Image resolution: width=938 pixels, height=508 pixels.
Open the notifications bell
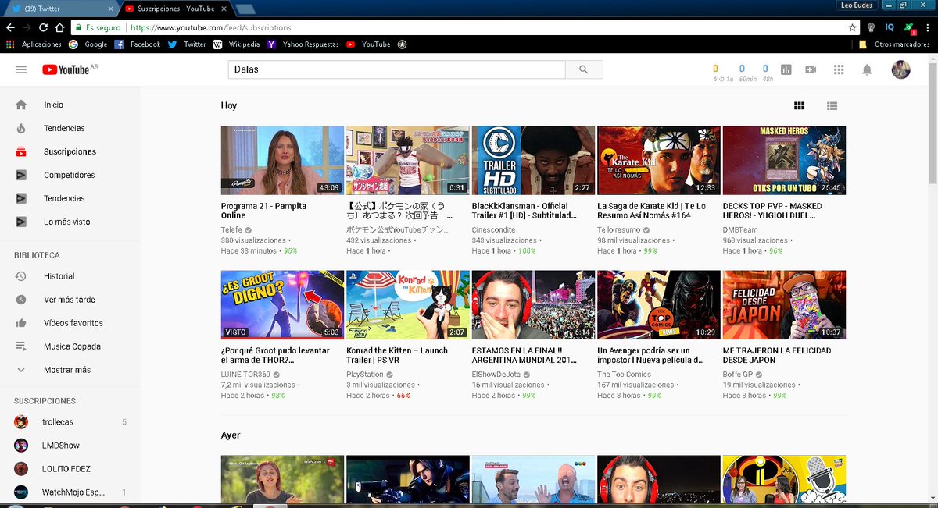(867, 69)
